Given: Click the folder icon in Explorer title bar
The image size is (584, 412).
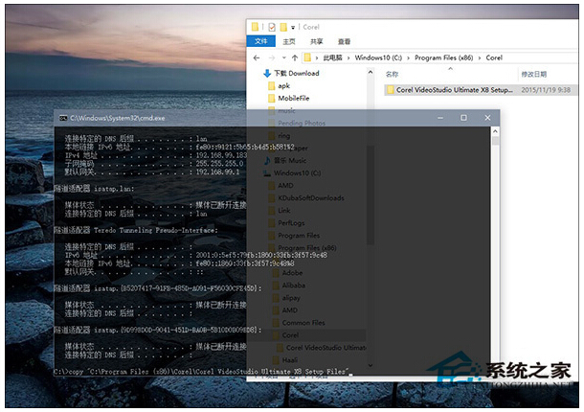Looking at the screenshot, I should 255,27.
